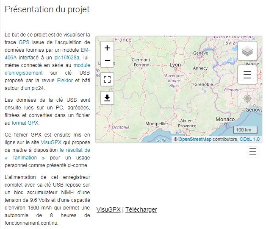Open the map layers selector
Viewport: 266px width, 229px height.
[x=247, y=51]
